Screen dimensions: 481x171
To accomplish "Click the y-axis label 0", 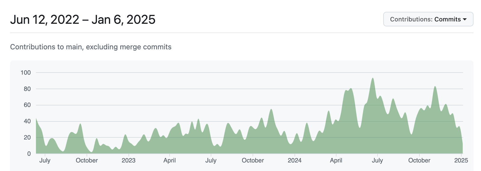I will tap(29, 154).
